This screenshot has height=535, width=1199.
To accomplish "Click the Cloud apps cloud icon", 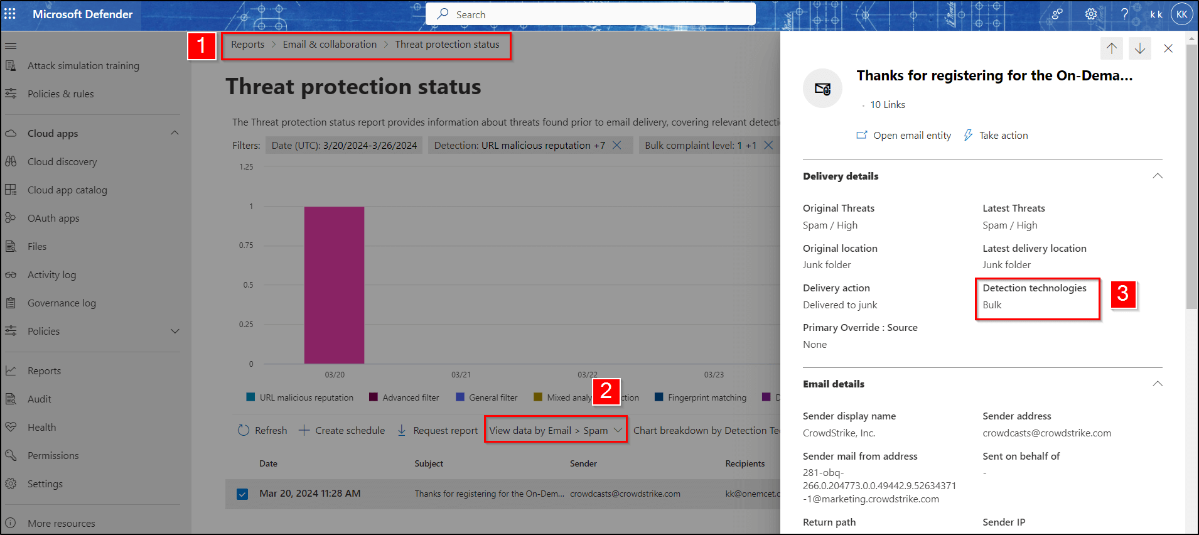I will [x=11, y=133].
